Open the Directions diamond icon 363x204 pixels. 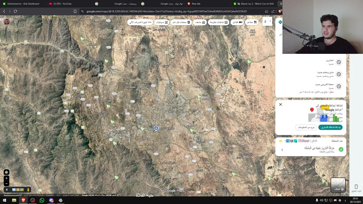pos(280,22)
